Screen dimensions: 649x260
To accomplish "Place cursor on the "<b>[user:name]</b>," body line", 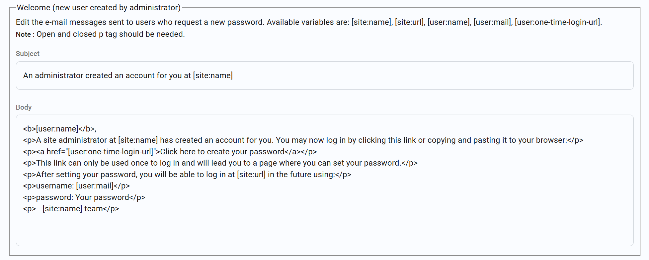I will (60, 129).
